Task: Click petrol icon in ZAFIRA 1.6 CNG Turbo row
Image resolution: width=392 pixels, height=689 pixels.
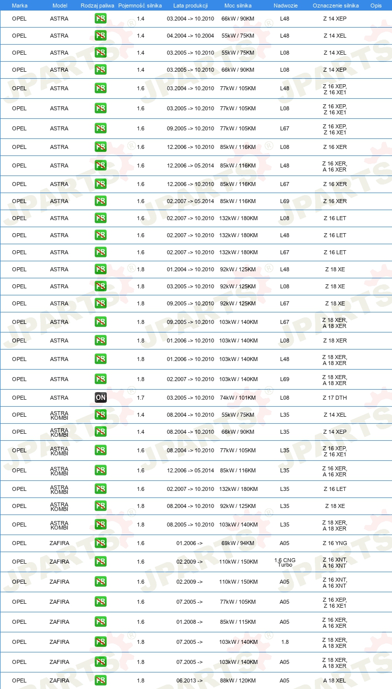Action: (x=101, y=562)
